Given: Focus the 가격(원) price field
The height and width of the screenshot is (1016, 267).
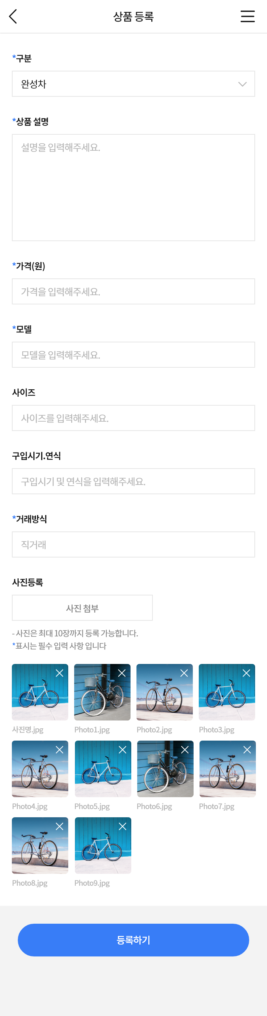Looking at the screenshot, I should [x=133, y=291].
